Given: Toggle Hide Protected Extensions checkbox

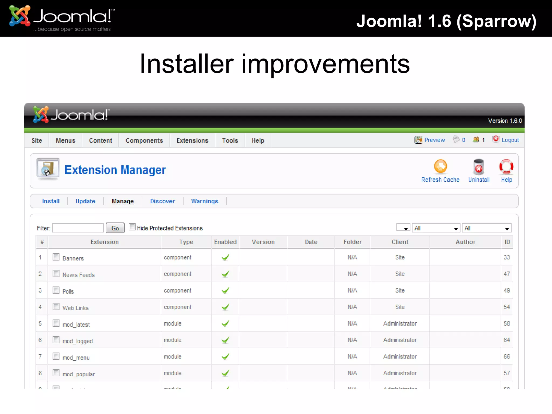Looking at the screenshot, I should (132, 227).
